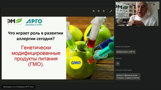Click message 'Доброго Времени всем. Слышно и видно отлично.'

click(128, 76)
